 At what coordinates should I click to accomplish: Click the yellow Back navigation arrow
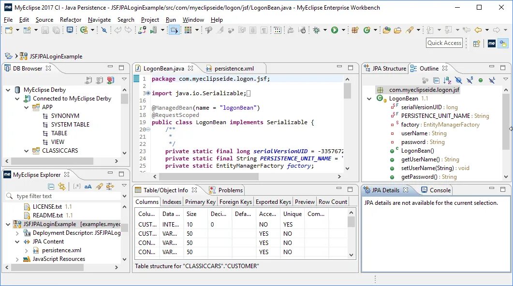[478, 30]
